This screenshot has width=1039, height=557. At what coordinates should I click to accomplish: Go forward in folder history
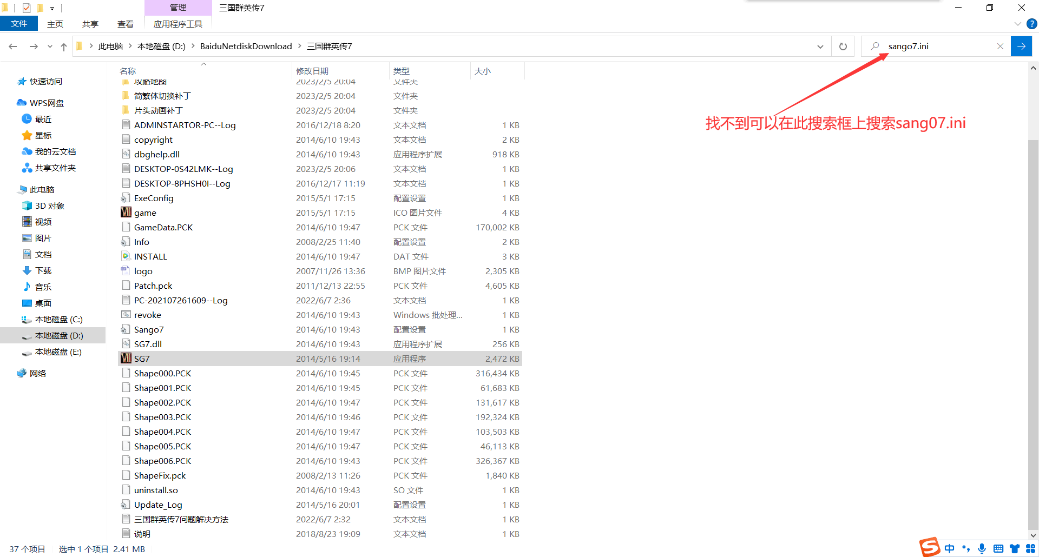tap(34, 47)
